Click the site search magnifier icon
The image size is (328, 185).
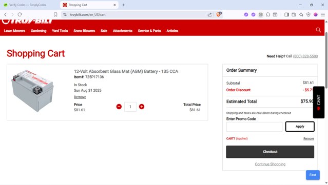[x=318, y=30]
